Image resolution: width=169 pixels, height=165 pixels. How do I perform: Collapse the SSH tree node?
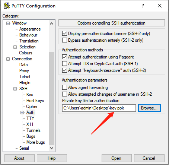(15, 89)
